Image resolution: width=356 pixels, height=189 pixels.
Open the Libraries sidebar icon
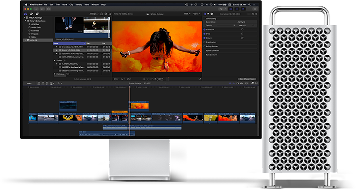pyautogui.click(x=25, y=14)
